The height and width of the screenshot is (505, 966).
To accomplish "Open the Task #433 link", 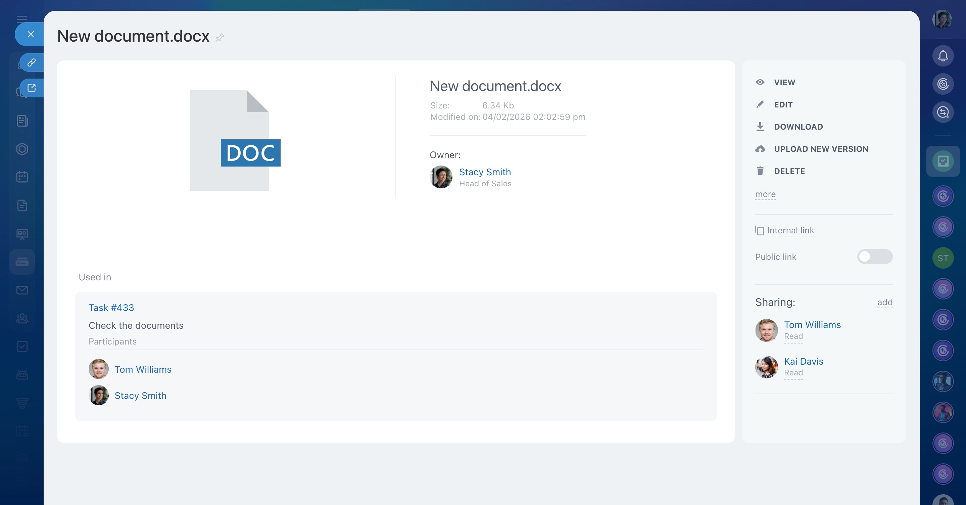I will 111,308.
